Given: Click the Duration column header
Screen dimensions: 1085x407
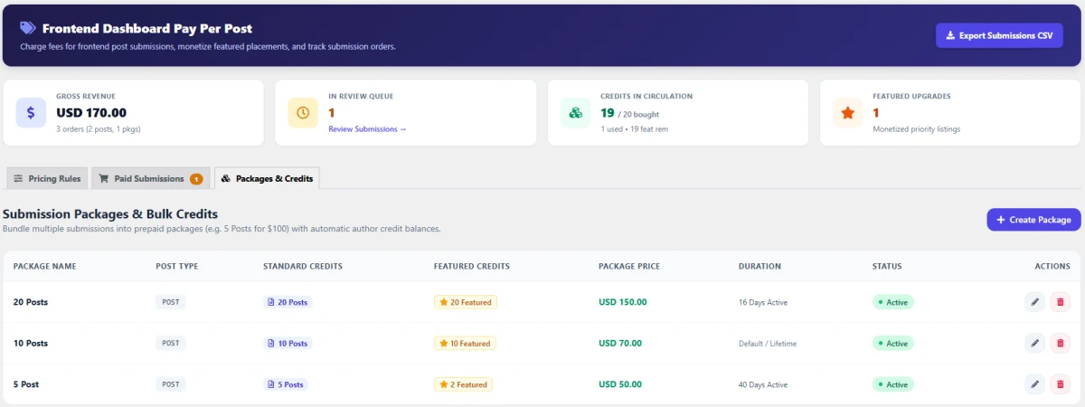Looking at the screenshot, I should [x=759, y=267].
